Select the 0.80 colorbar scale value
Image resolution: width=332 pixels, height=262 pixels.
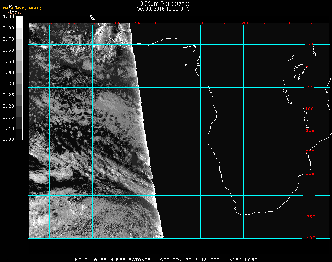(8, 28)
